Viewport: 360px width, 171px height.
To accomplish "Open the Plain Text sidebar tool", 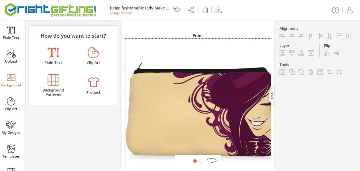I will pyautogui.click(x=11, y=33).
